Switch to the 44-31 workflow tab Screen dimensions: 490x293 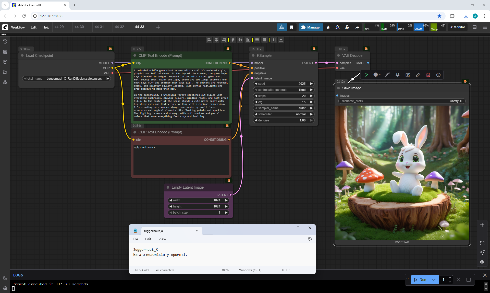pyautogui.click(x=99, y=27)
